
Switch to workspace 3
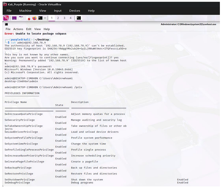click(64, 18)
